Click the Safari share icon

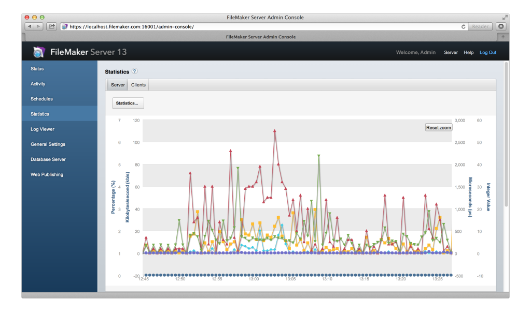(52, 26)
